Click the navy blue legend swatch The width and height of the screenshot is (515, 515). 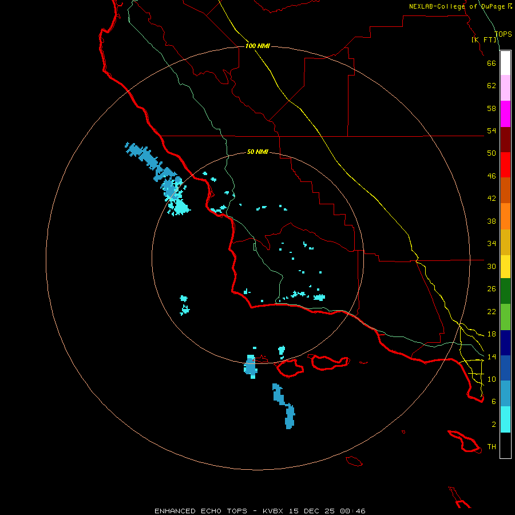click(x=505, y=343)
